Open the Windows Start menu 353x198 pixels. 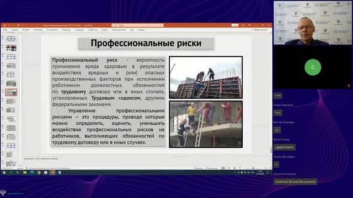pyautogui.click(x=4, y=172)
